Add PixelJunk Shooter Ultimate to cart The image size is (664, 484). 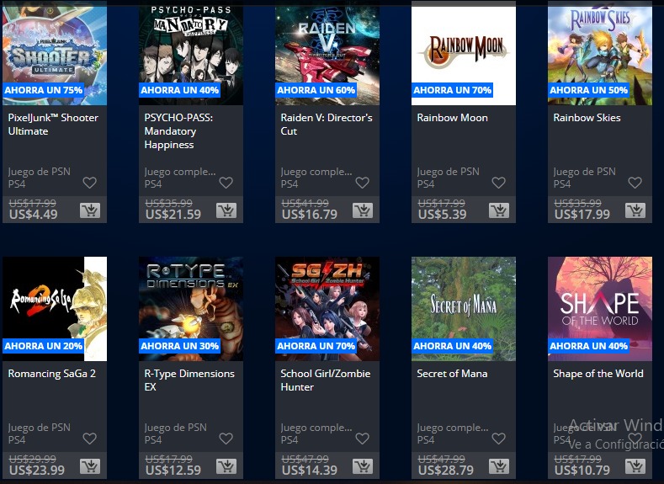click(x=90, y=210)
